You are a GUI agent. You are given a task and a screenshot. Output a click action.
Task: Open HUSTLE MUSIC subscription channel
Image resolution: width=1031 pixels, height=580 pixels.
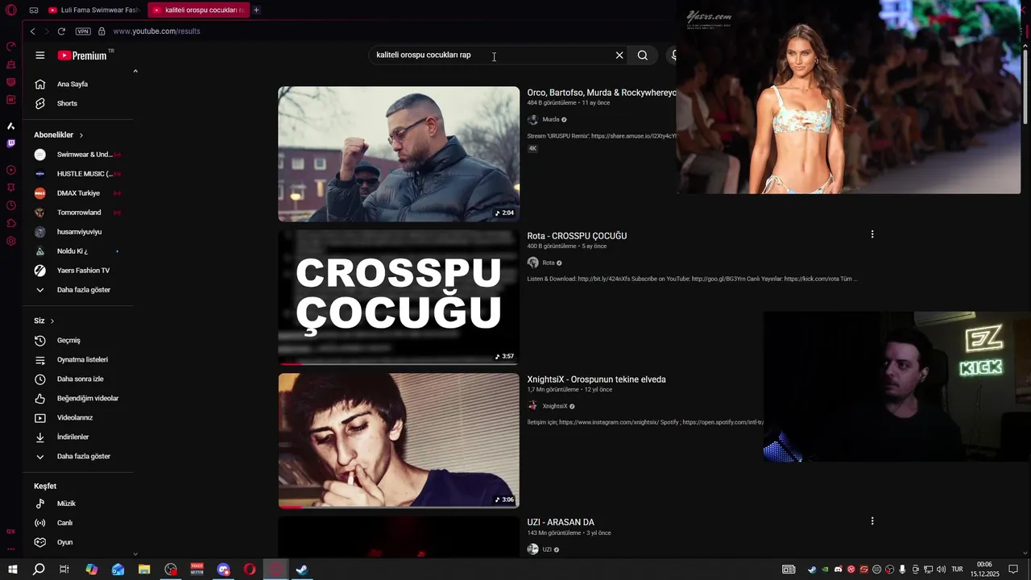coord(79,174)
